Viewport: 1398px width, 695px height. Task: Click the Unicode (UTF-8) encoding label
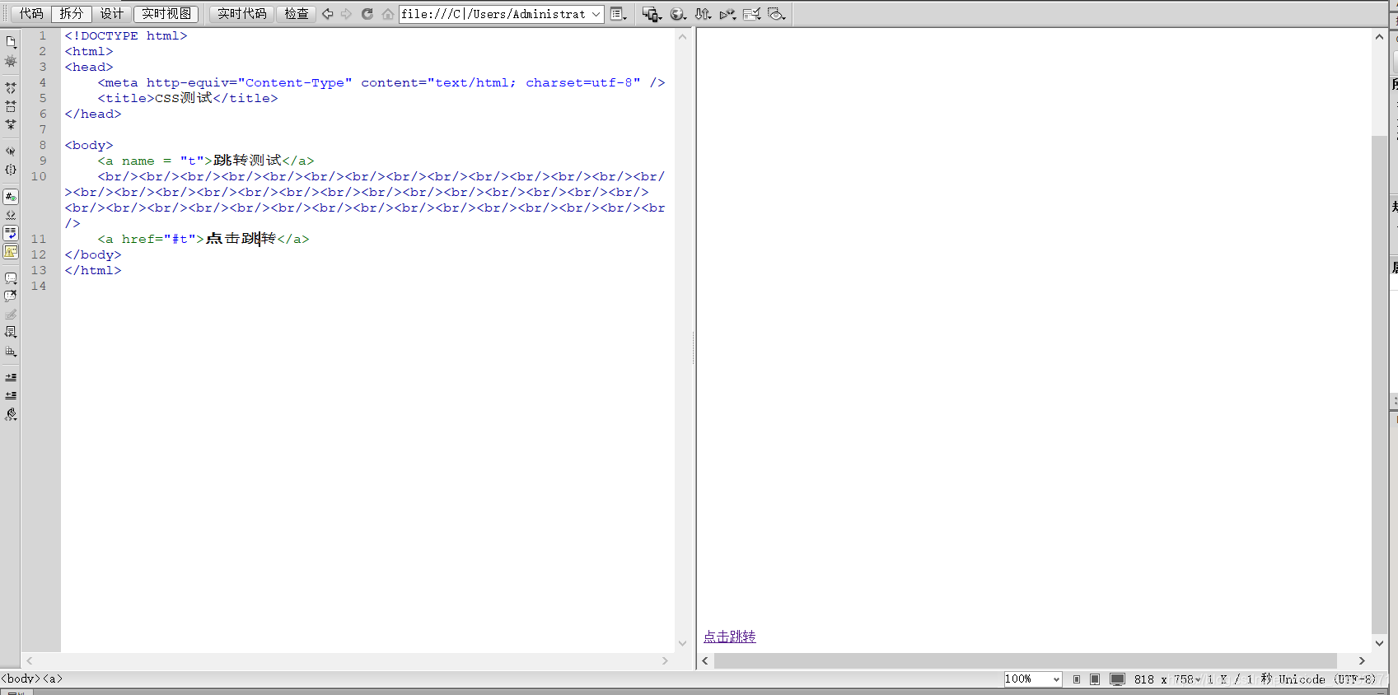click(x=1327, y=679)
